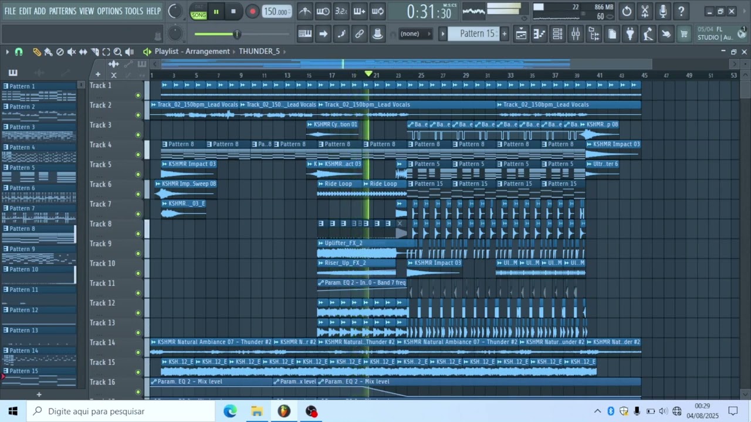Screen dimensions: 751x422
Task: Open the FILE menu
Action: (x=10, y=11)
